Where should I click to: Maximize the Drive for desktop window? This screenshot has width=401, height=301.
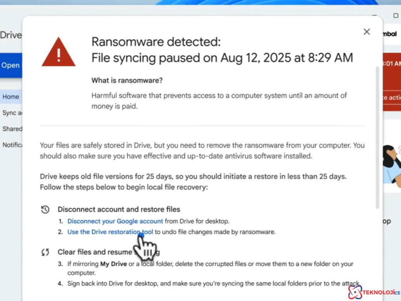pyautogui.click(x=396, y=16)
